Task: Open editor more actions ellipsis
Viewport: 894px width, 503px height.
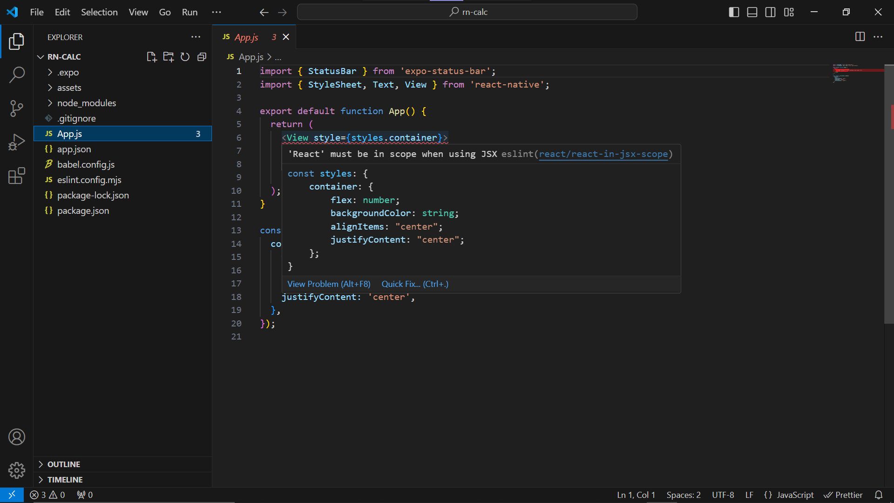Action: [878, 37]
